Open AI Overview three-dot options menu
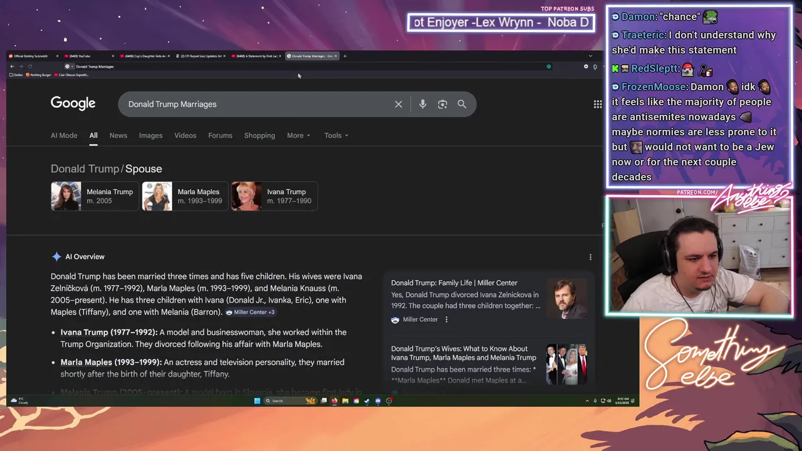The image size is (802, 451). point(590,257)
